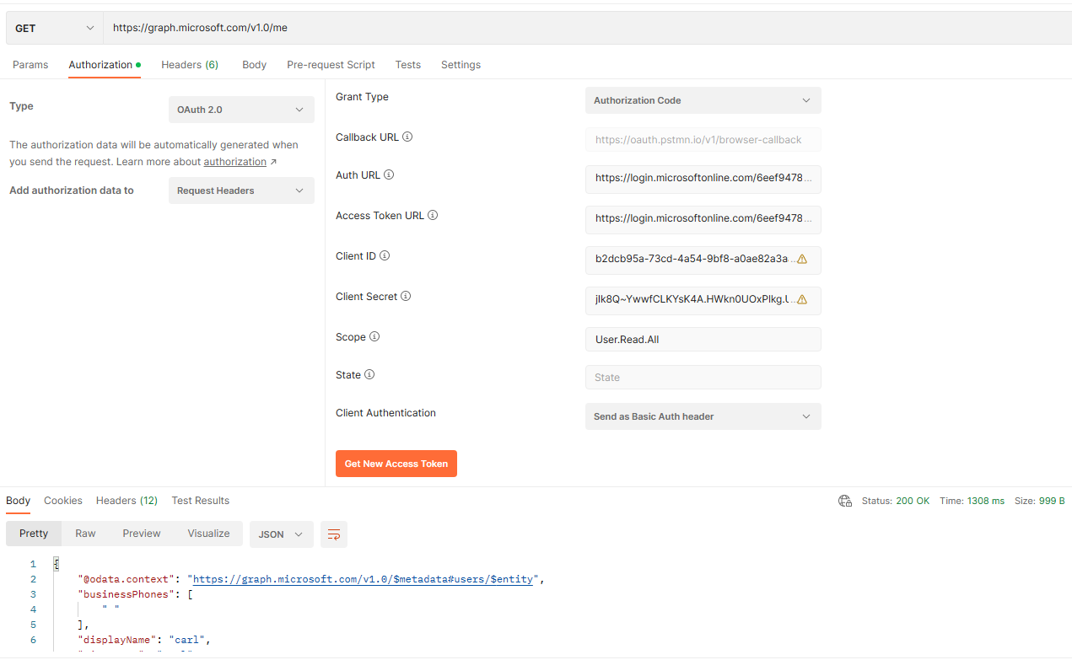This screenshot has height=660, width=1072.
Task: Click the Callback URL info icon
Action: point(407,137)
